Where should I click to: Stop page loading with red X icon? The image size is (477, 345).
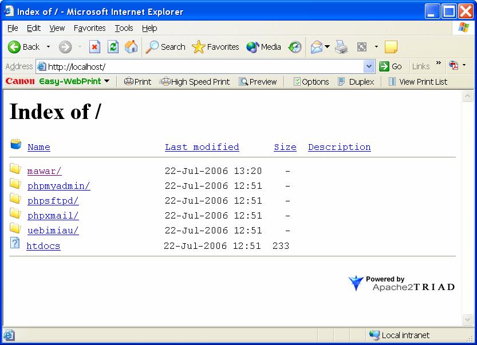(94, 47)
